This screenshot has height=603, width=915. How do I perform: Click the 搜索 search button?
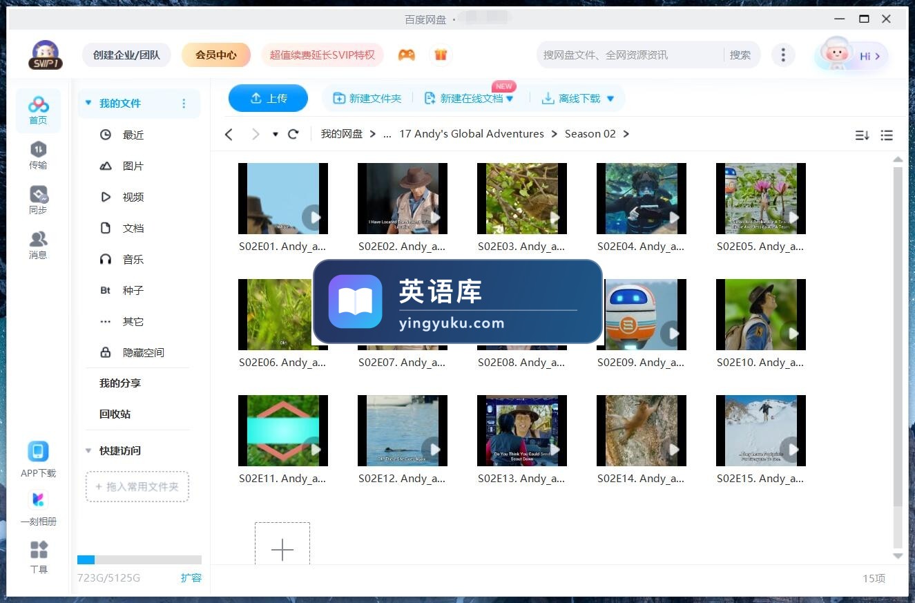(x=740, y=55)
